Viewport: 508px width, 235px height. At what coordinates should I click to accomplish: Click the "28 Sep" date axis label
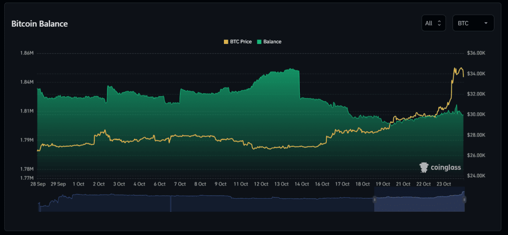point(38,184)
